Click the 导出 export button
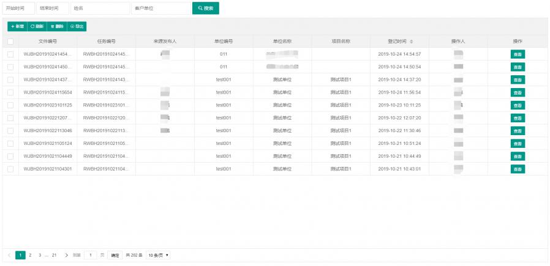 click(x=77, y=26)
